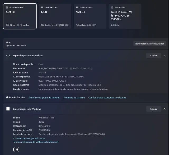Copy the device specifications with Copiar
The width and height of the screenshot is (169, 155).
point(153,56)
